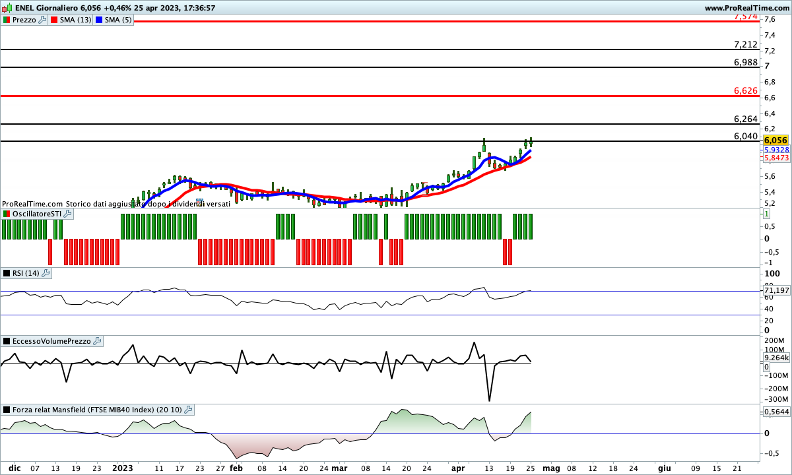The height and width of the screenshot is (475, 792).
Task: Click the 'feb' month label on time axis
Action: click(x=236, y=468)
